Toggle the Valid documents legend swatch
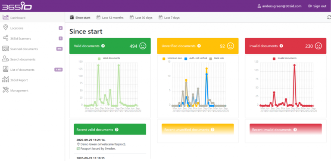The image size is (331, 161). (x=99, y=59)
